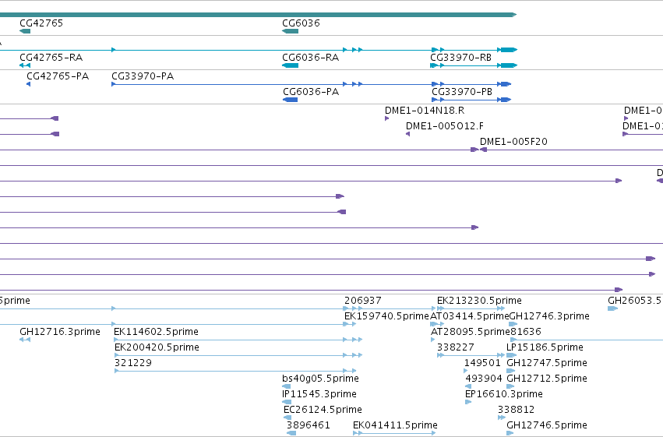Click the CG42765 gene arrow glyph

[x=25, y=31]
